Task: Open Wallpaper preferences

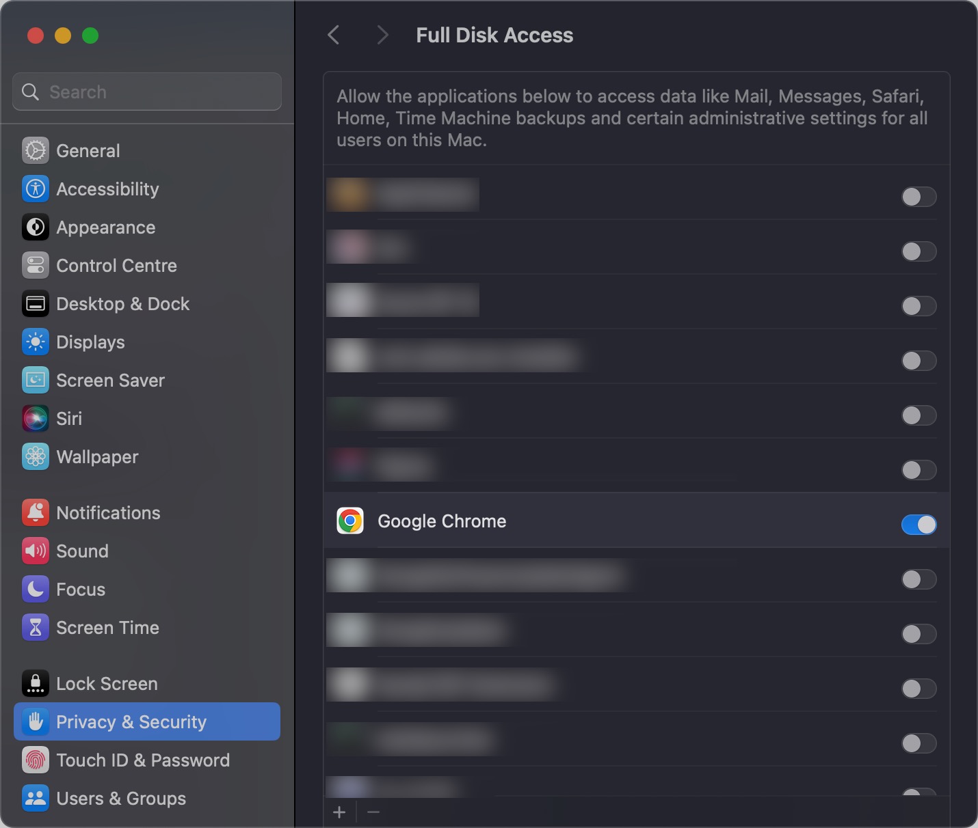Action: 97,457
